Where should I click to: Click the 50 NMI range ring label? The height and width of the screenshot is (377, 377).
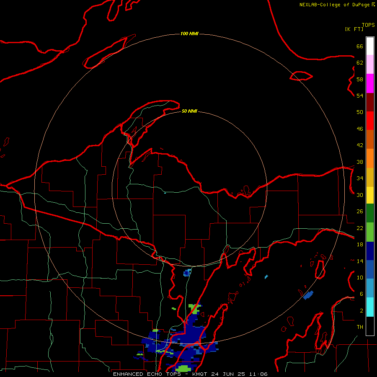coord(189,111)
